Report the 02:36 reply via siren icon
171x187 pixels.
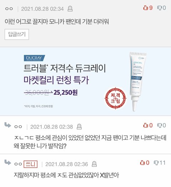click(x=94, y=164)
